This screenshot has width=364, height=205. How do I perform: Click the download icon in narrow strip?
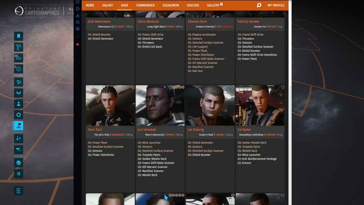pyautogui.click(x=78, y=15)
